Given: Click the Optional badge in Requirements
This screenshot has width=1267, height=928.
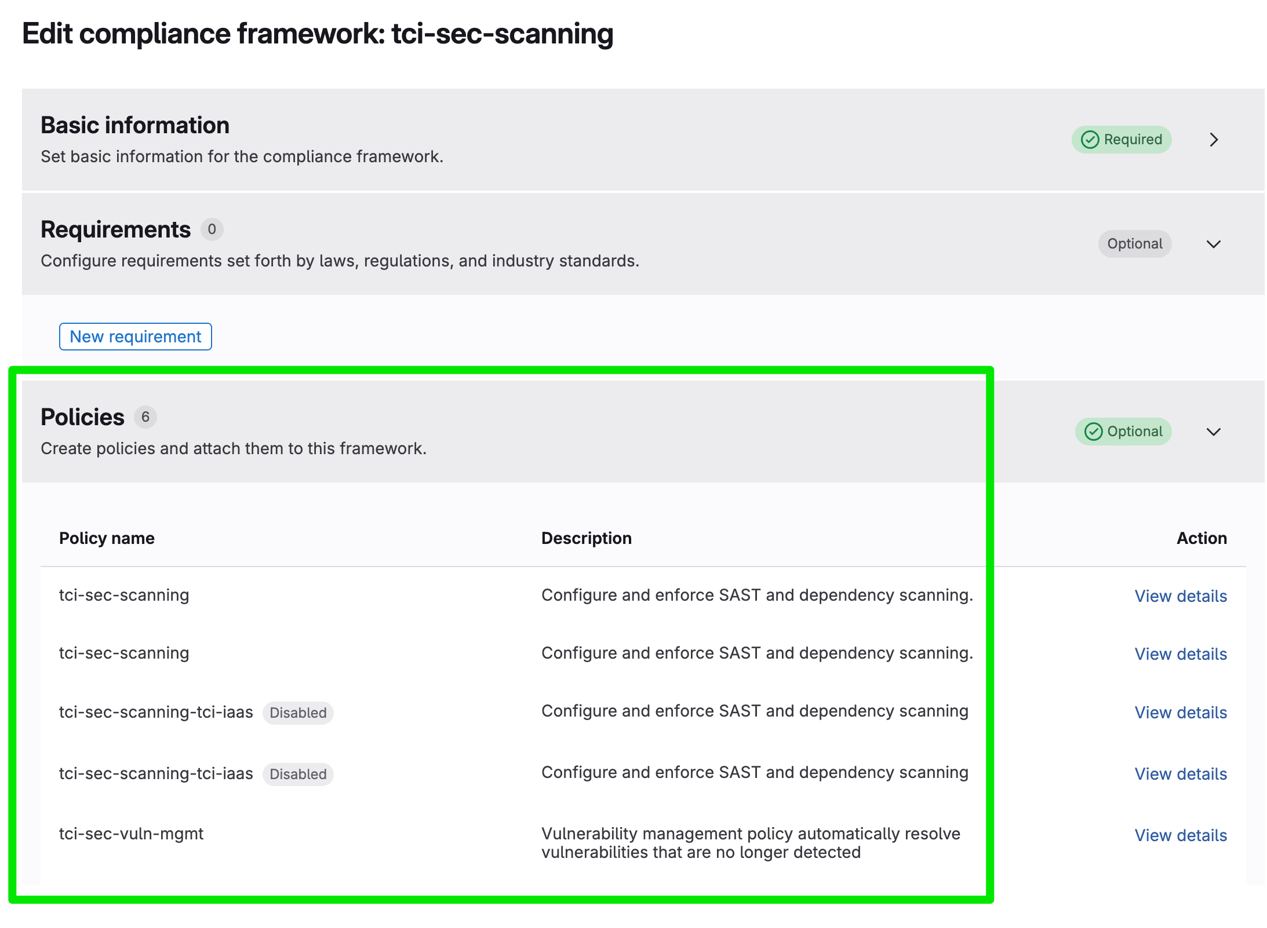Looking at the screenshot, I should coord(1135,244).
